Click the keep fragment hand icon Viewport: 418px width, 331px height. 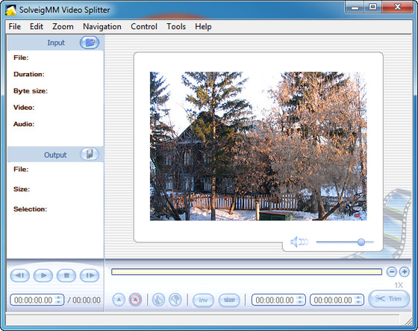[158, 300]
